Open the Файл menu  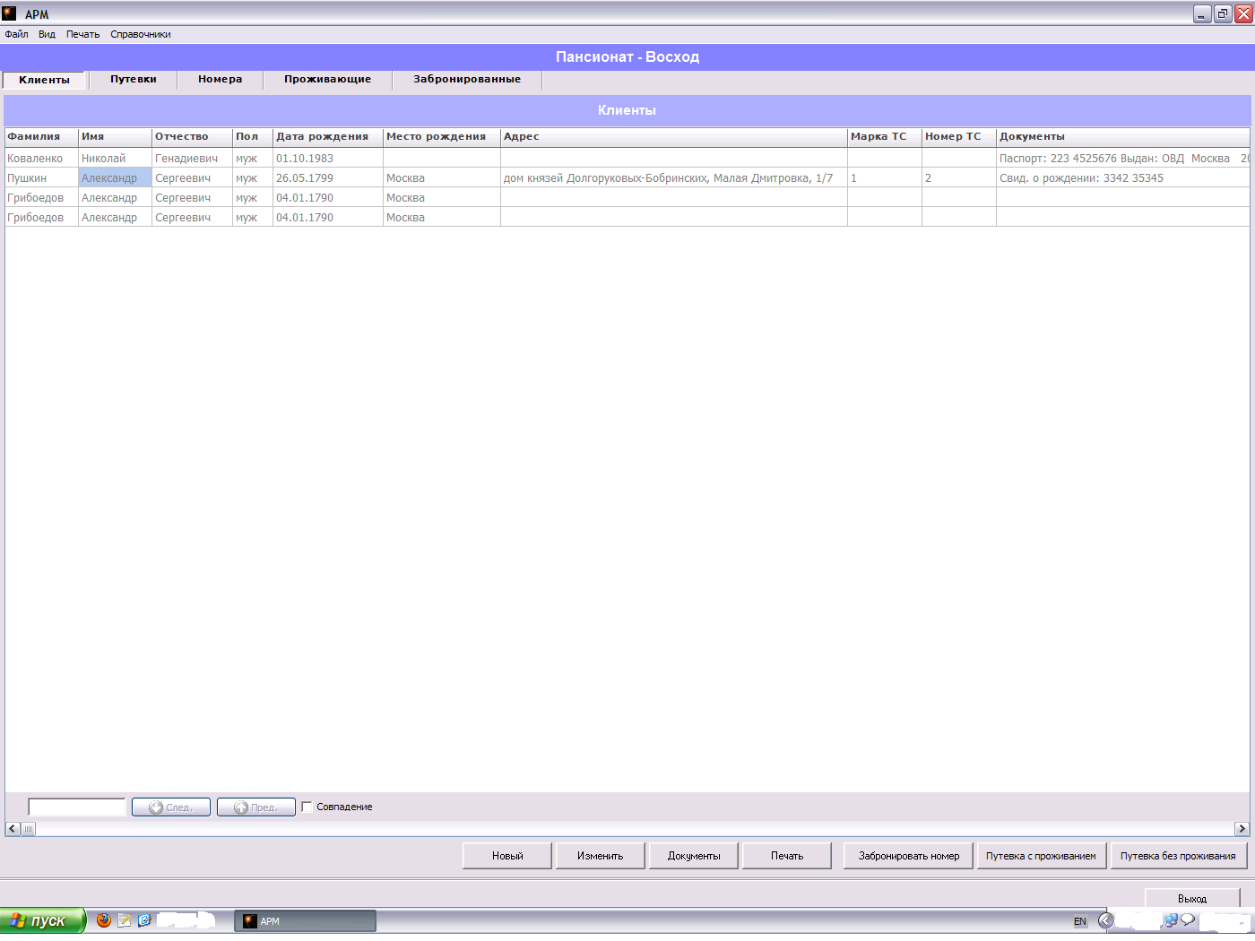[16, 34]
